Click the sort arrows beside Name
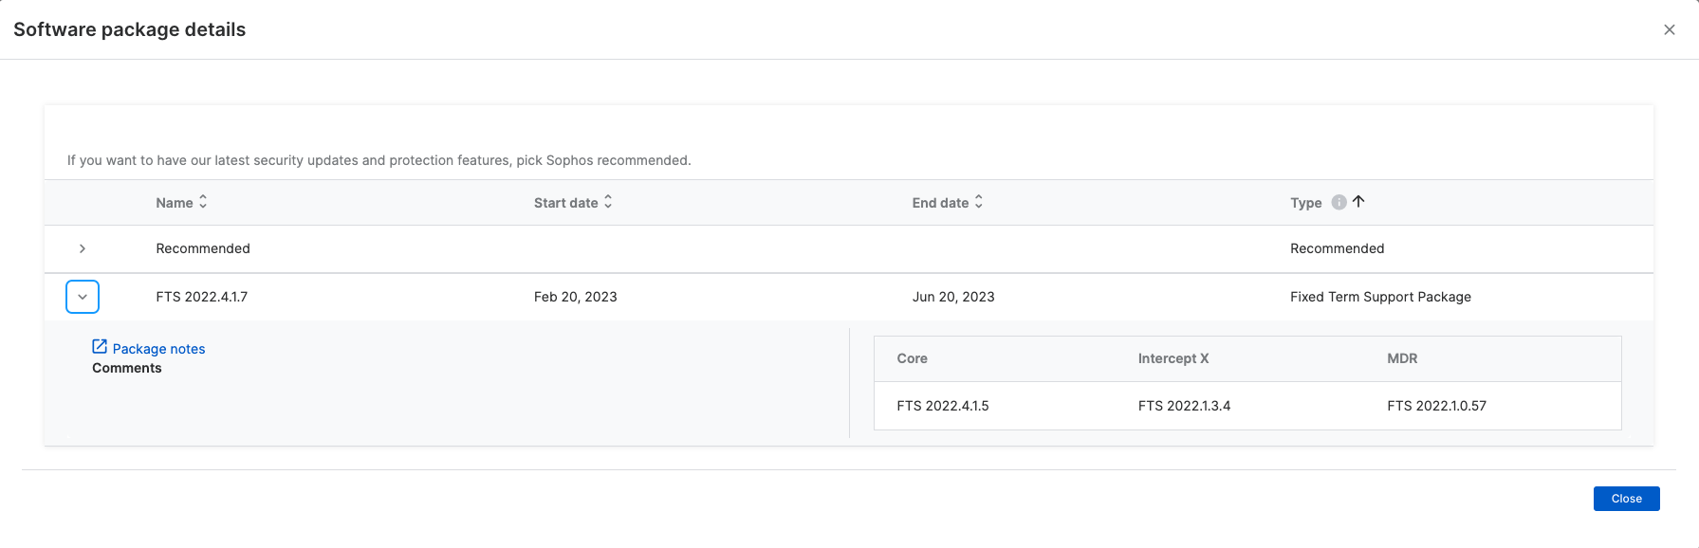This screenshot has width=1699, height=548. tap(203, 202)
